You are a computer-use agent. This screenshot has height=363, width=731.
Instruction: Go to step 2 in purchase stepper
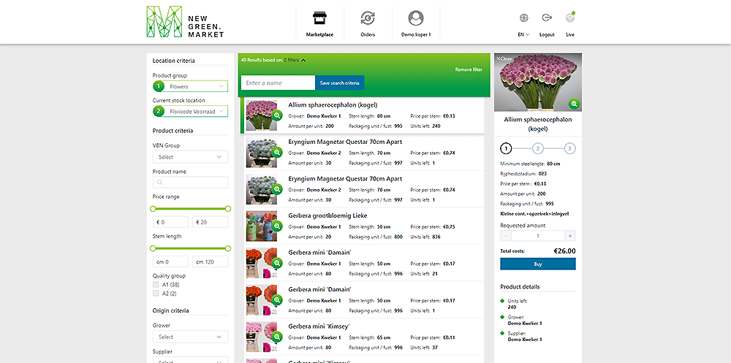537,149
